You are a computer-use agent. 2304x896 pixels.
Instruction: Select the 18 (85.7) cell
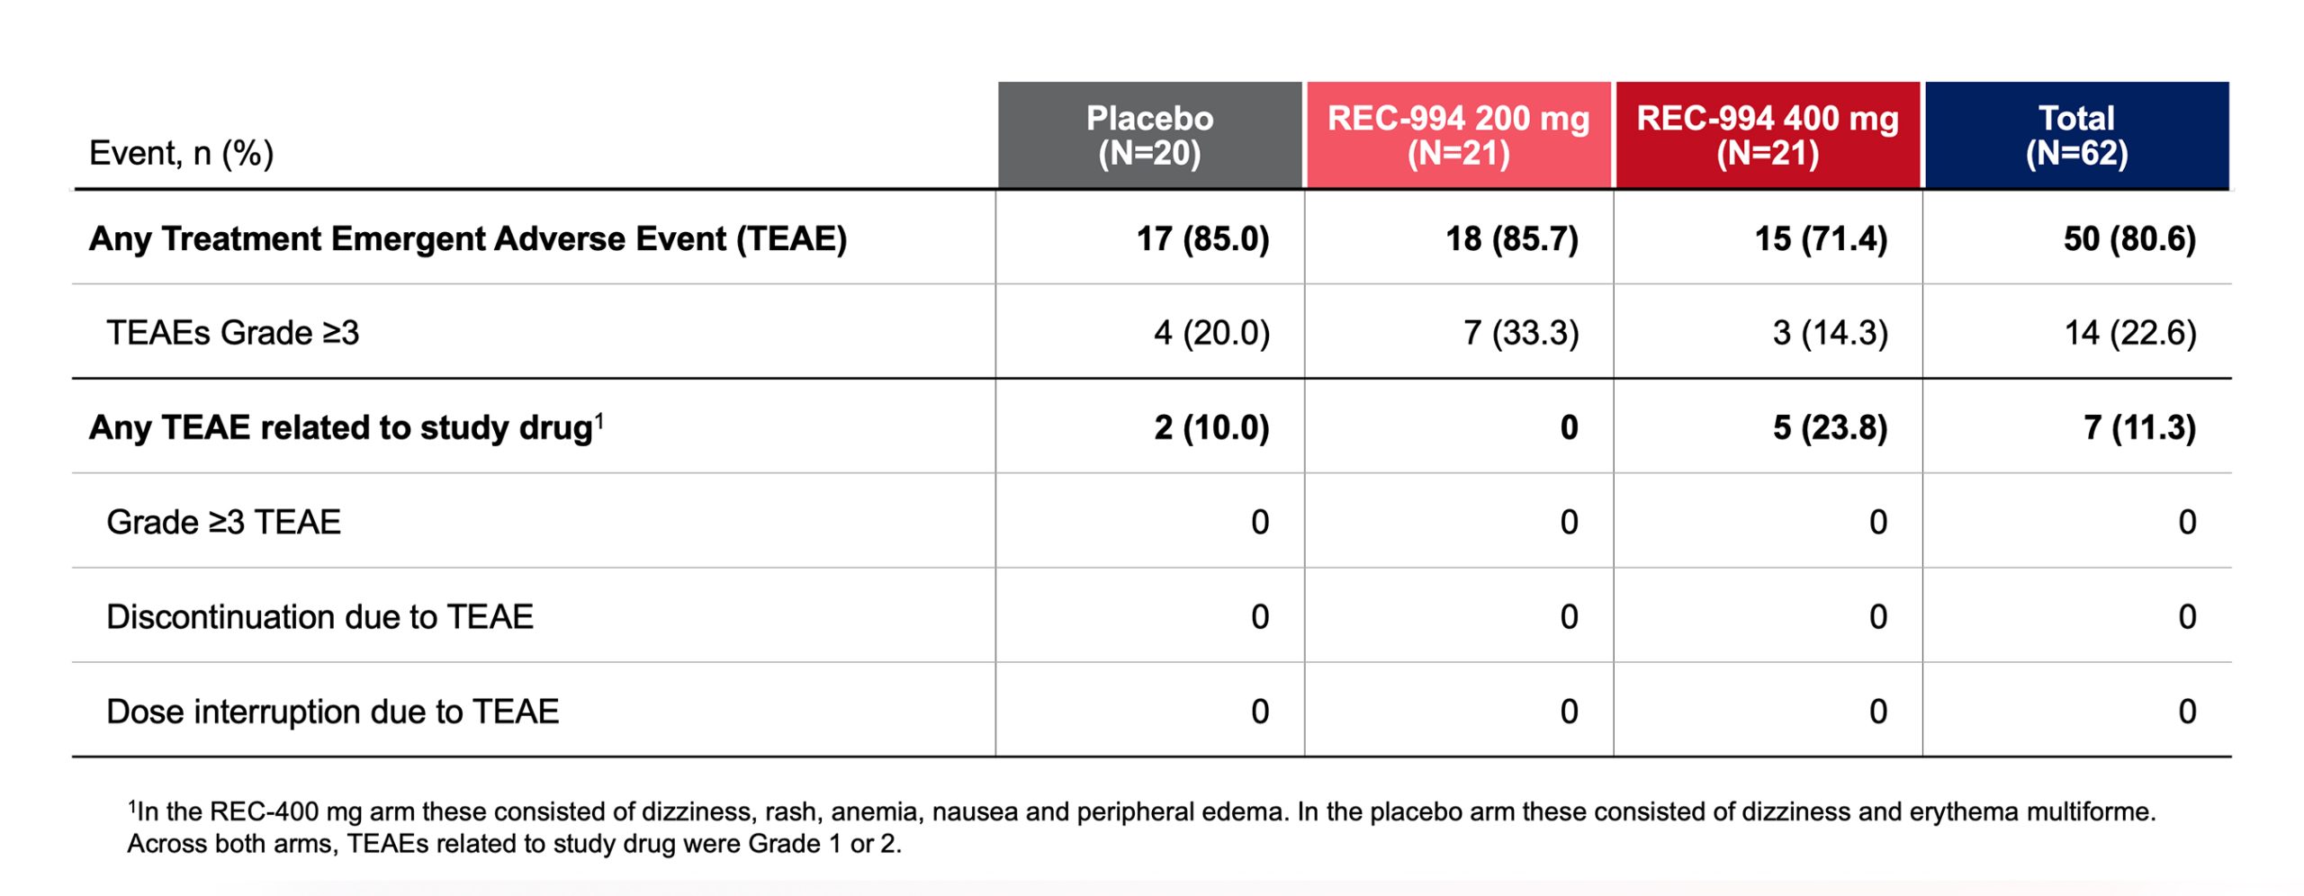point(1512,239)
